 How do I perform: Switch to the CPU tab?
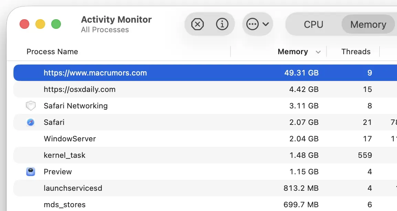(x=313, y=24)
